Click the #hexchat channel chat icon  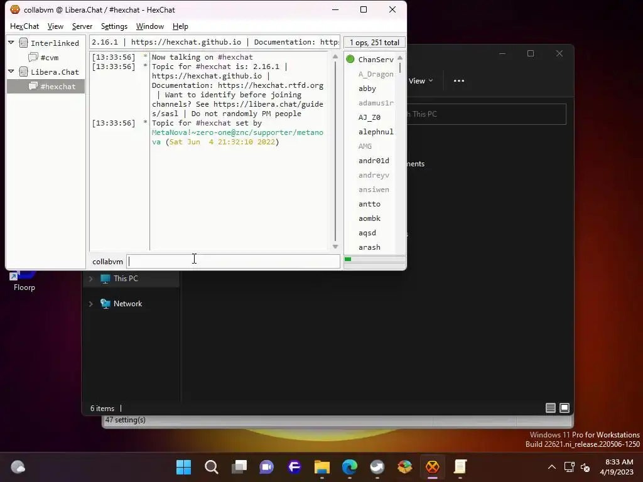click(x=33, y=86)
